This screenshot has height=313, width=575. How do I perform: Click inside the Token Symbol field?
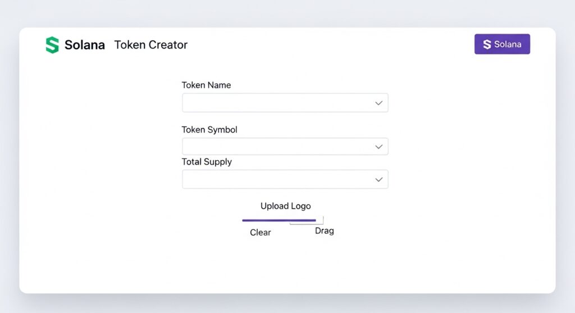tap(275, 147)
